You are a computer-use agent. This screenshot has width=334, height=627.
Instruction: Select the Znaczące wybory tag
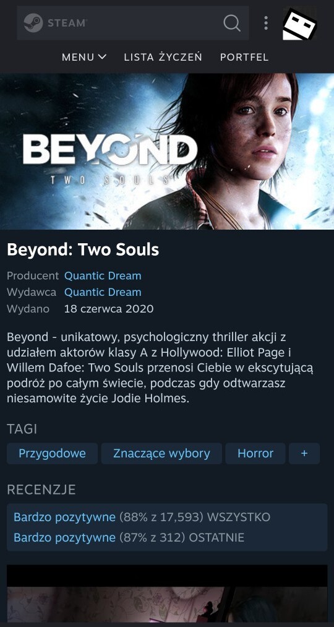tap(161, 454)
